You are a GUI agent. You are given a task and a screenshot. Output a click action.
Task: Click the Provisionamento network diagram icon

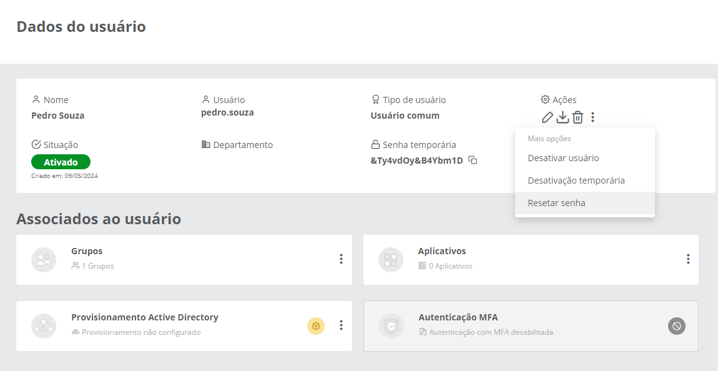[x=44, y=325]
